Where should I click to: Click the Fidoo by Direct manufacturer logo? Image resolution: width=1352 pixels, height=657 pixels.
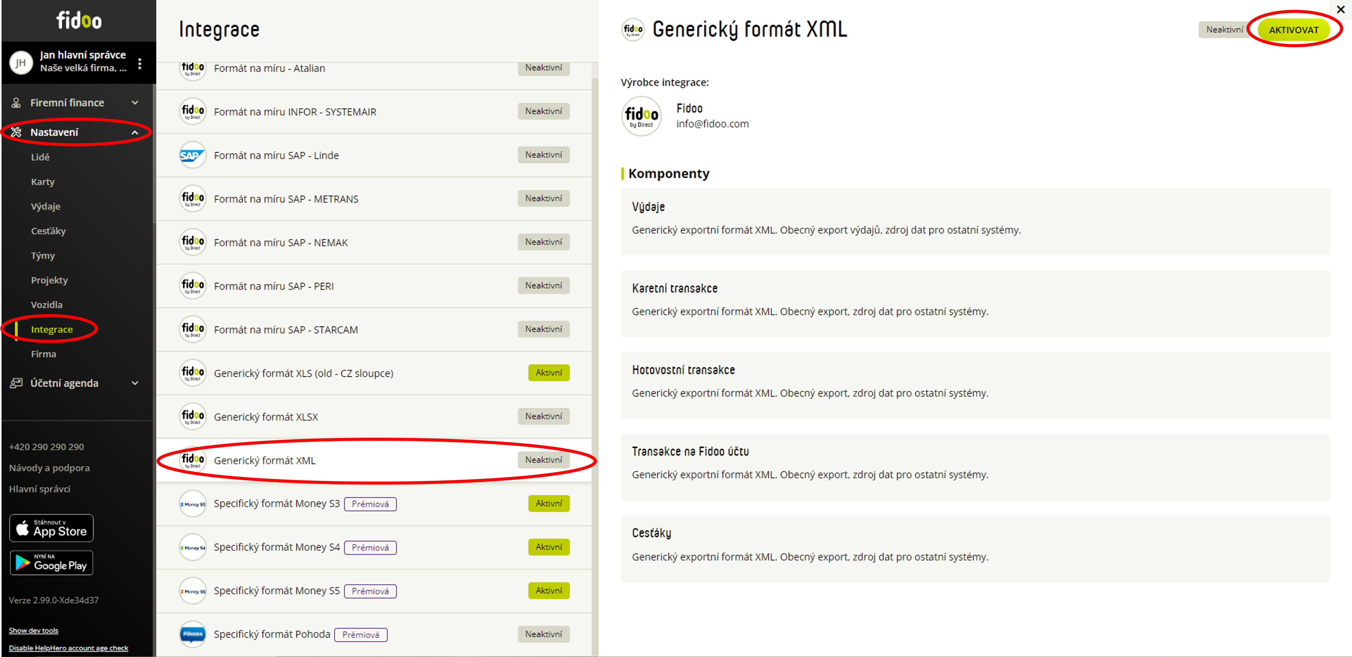pos(641,117)
